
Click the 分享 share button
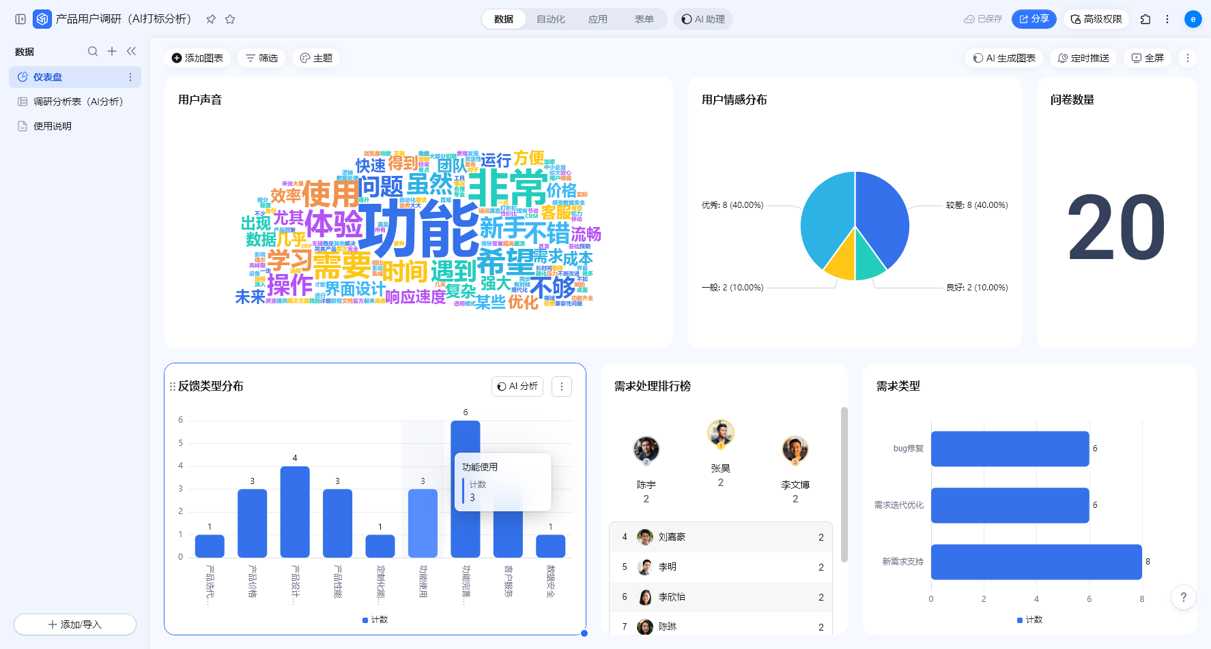1034,19
